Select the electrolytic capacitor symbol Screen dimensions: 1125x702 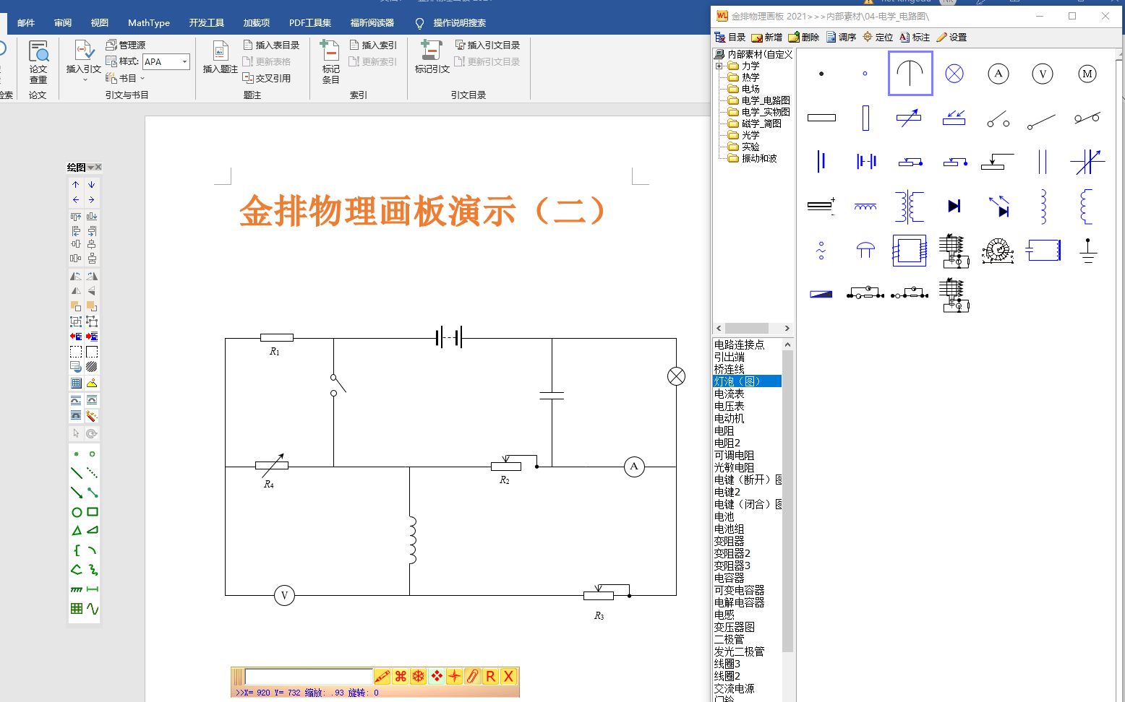(821, 207)
